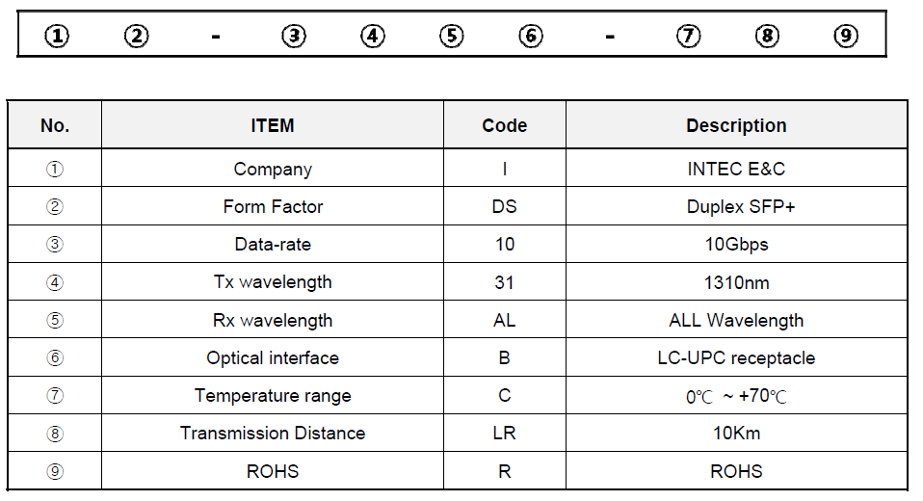Click the Temperature range item cell
The height and width of the screenshot is (501, 923).
pyautogui.click(x=273, y=396)
